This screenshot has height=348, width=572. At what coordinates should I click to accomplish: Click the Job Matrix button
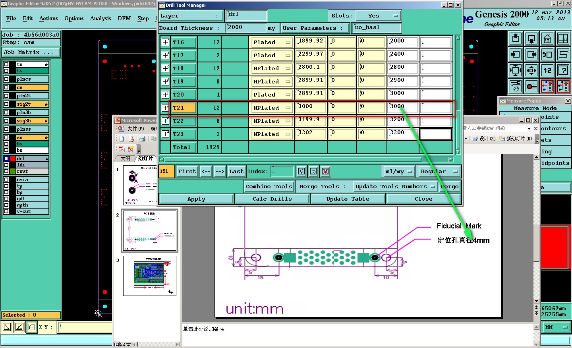tap(31, 52)
